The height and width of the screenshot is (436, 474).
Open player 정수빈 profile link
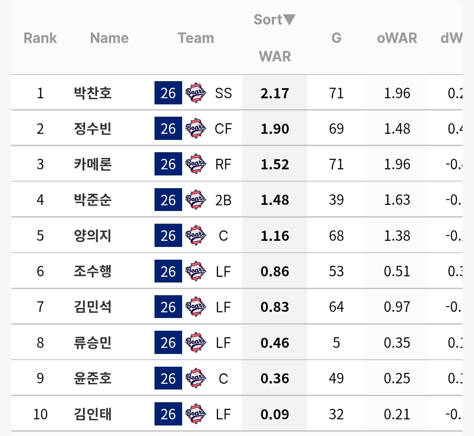point(93,129)
